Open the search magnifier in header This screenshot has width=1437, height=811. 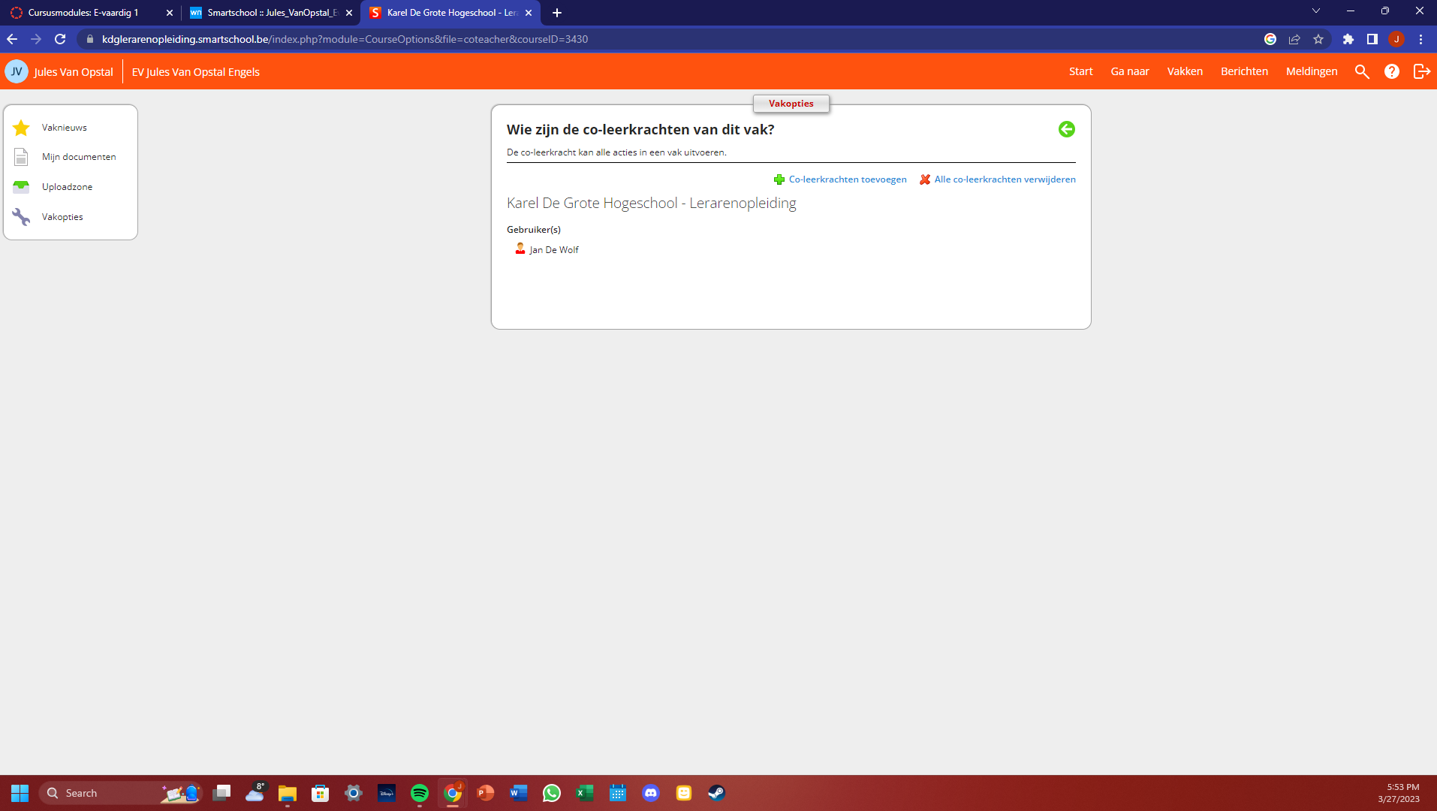[1361, 71]
